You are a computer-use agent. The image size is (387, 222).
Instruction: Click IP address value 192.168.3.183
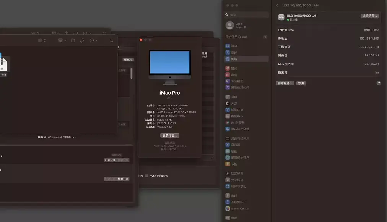[x=369, y=39]
